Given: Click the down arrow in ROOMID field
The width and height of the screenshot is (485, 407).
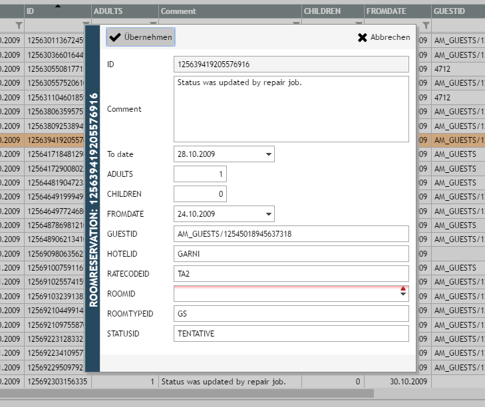Looking at the screenshot, I should point(403,296).
